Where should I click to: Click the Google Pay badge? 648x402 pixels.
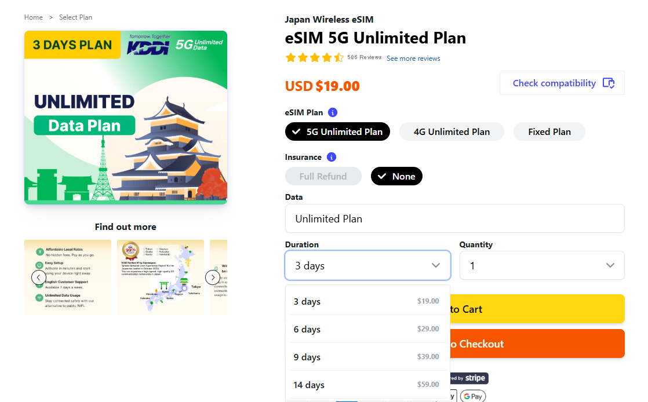473,396
